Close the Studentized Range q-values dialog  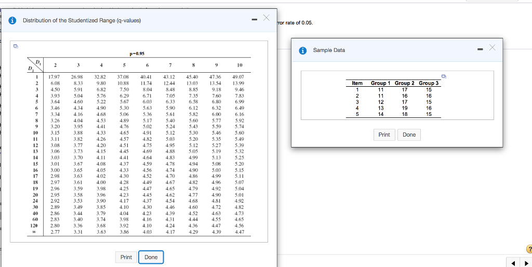pos(267,18)
